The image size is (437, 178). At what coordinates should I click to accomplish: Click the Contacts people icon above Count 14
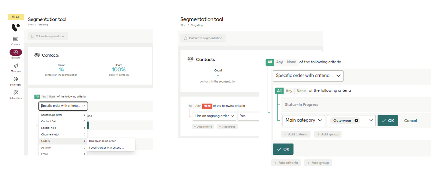click(x=37, y=55)
